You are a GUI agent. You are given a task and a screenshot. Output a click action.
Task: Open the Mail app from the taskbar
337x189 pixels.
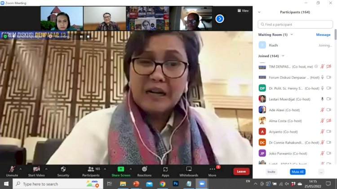pos(149,184)
